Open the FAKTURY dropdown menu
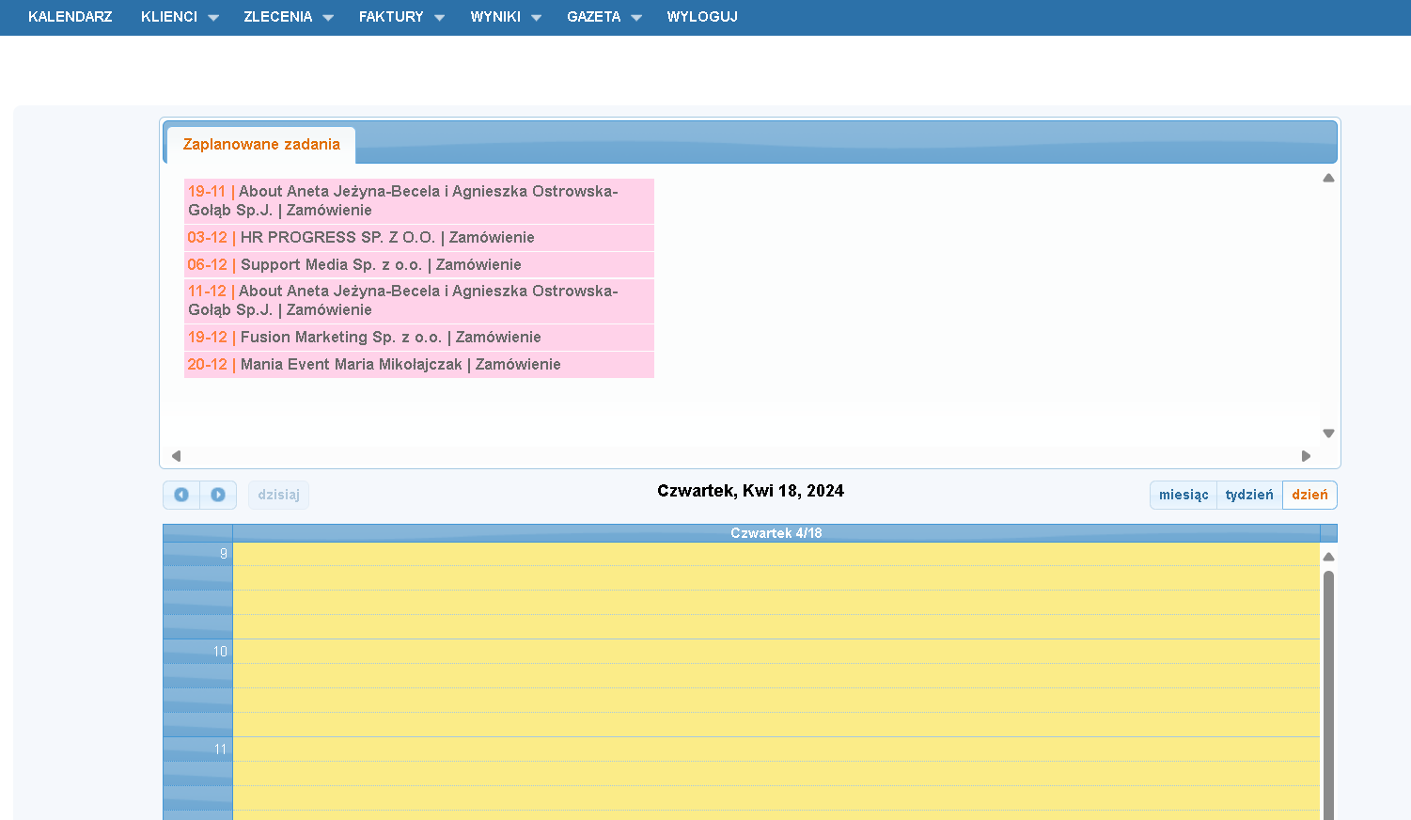This screenshot has width=1411, height=820. [400, 17]
